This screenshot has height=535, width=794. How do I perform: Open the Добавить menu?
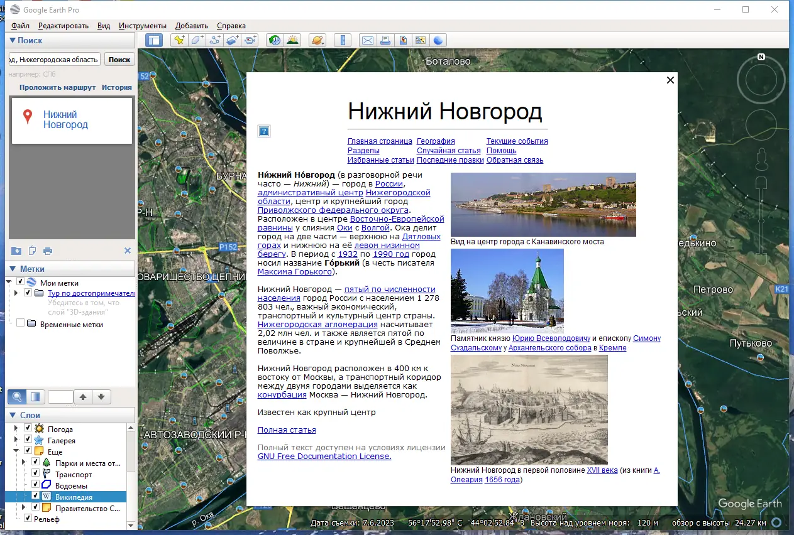pos(191,26)
